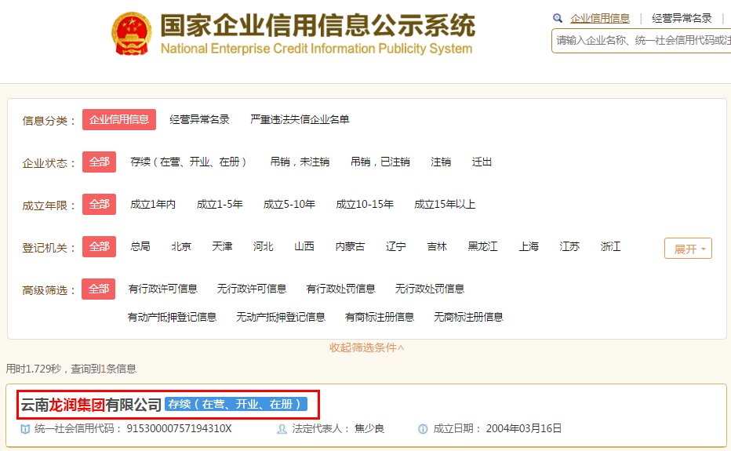Select 全部 for 登记机关 filter
The height and width of the screenshot is (451, 731).
100,247
